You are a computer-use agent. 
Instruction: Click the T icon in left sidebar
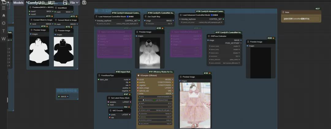4,31
